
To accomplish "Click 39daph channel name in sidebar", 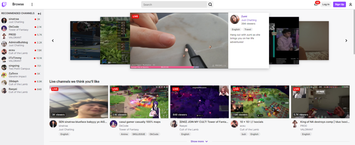I will click(x=14, y=81).
